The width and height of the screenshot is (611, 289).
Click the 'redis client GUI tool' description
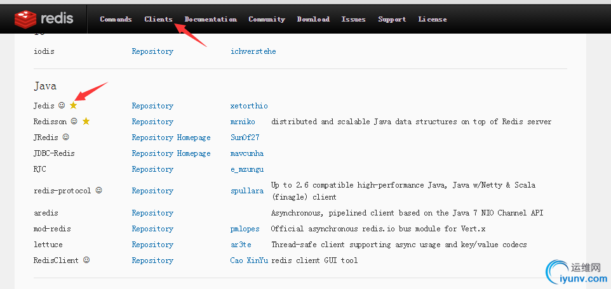click(315, 260)
